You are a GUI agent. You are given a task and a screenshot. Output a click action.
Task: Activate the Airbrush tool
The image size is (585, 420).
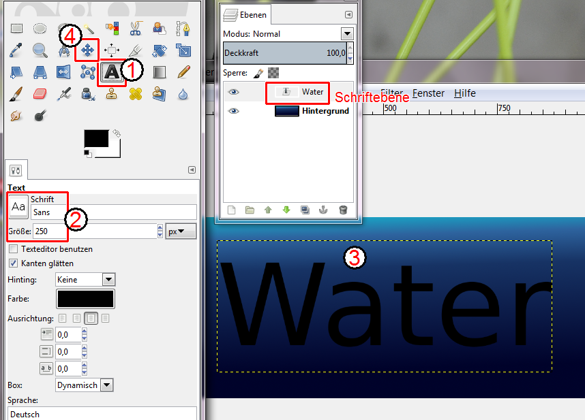coord(64,94)
